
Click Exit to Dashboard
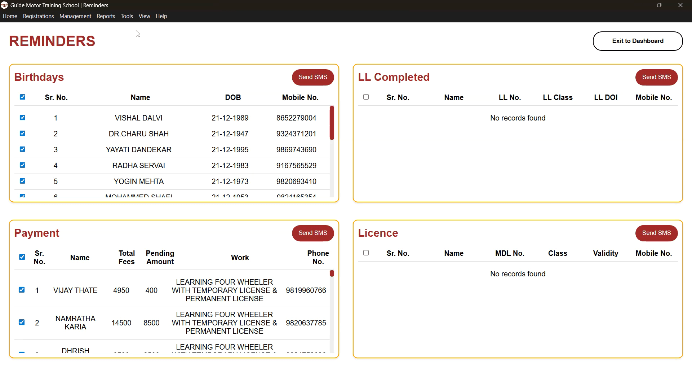pos(637,41)
